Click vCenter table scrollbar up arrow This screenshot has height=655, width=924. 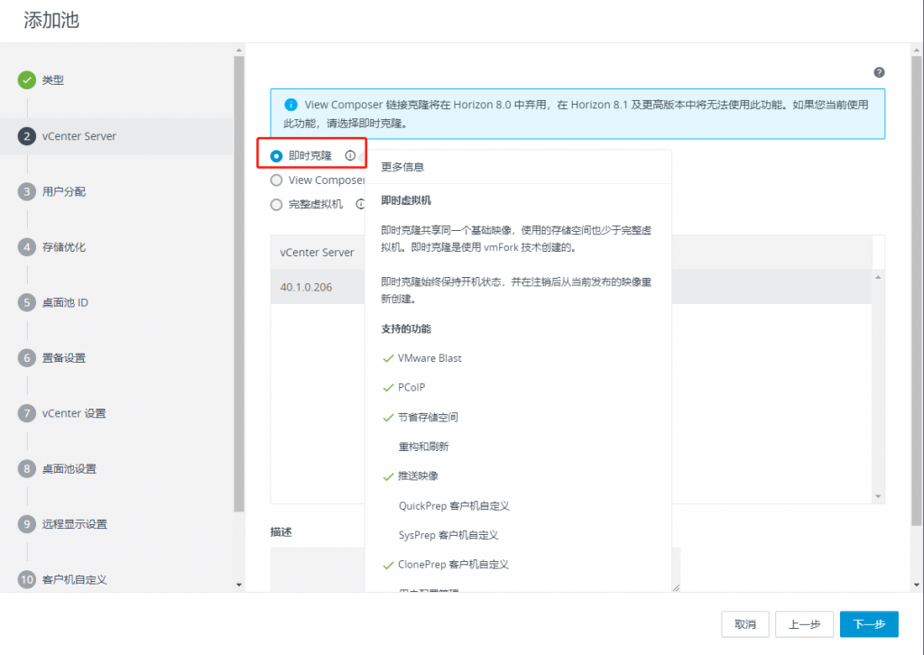[x=878, y=278]
